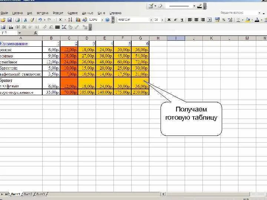
Task: Select column M header
Action: (x=247, y=38)
